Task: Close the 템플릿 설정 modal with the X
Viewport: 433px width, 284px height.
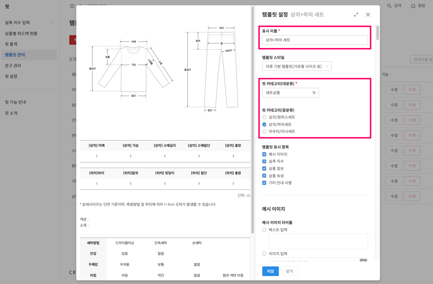Action: pyautogui.click(x=368, y=15)
